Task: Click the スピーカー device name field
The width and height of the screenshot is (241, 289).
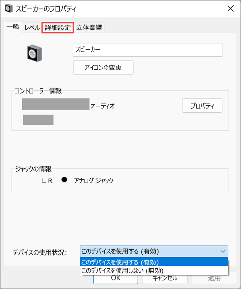Action: [x=147, y=50]
